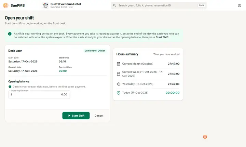Click the search magnifier icon
This screenshot has height=147, width=246.
point(115,5)
